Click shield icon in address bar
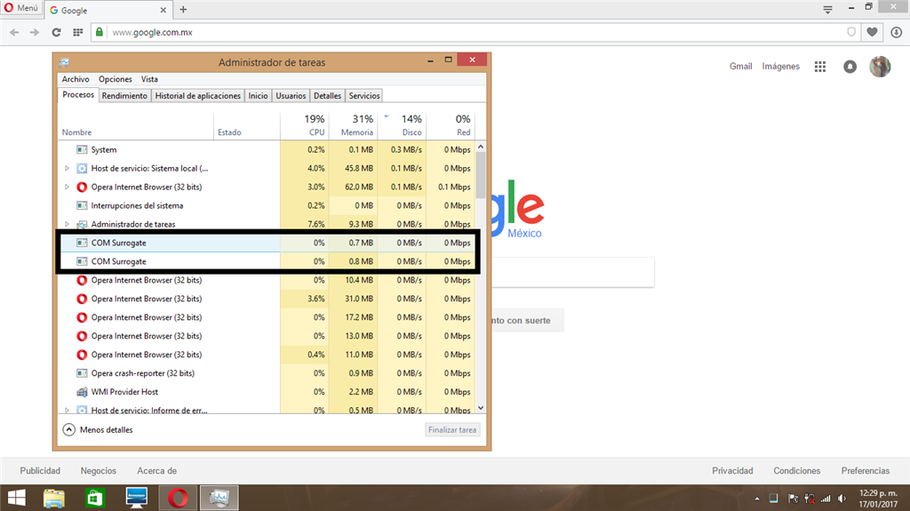The image size is (910, 511). click(851, 33)
